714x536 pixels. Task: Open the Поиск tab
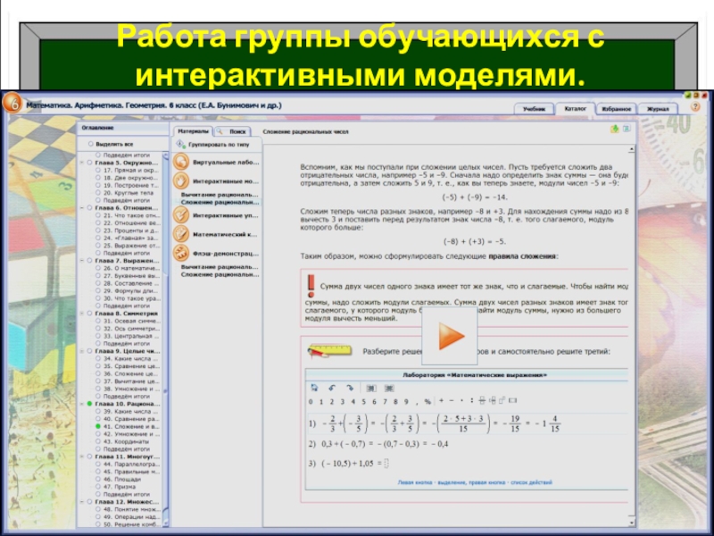[233, 131]
